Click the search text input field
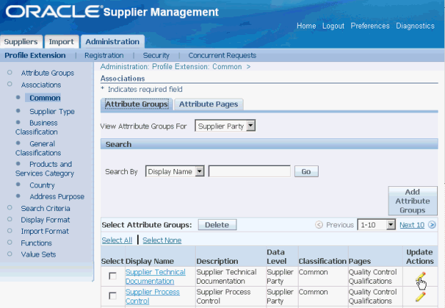Screen dimensions: 445x308 tap(249, 171)
